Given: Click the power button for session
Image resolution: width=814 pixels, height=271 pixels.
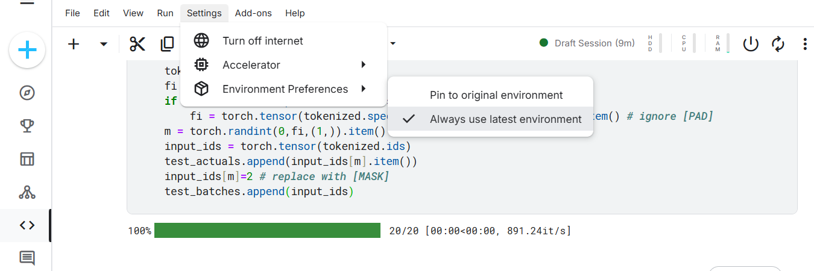Looking at the screenshot, I should point(750,44).
